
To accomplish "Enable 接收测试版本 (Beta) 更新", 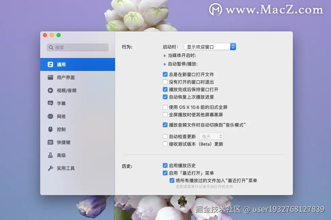I will pyautogui.click(x=165, y=144).
